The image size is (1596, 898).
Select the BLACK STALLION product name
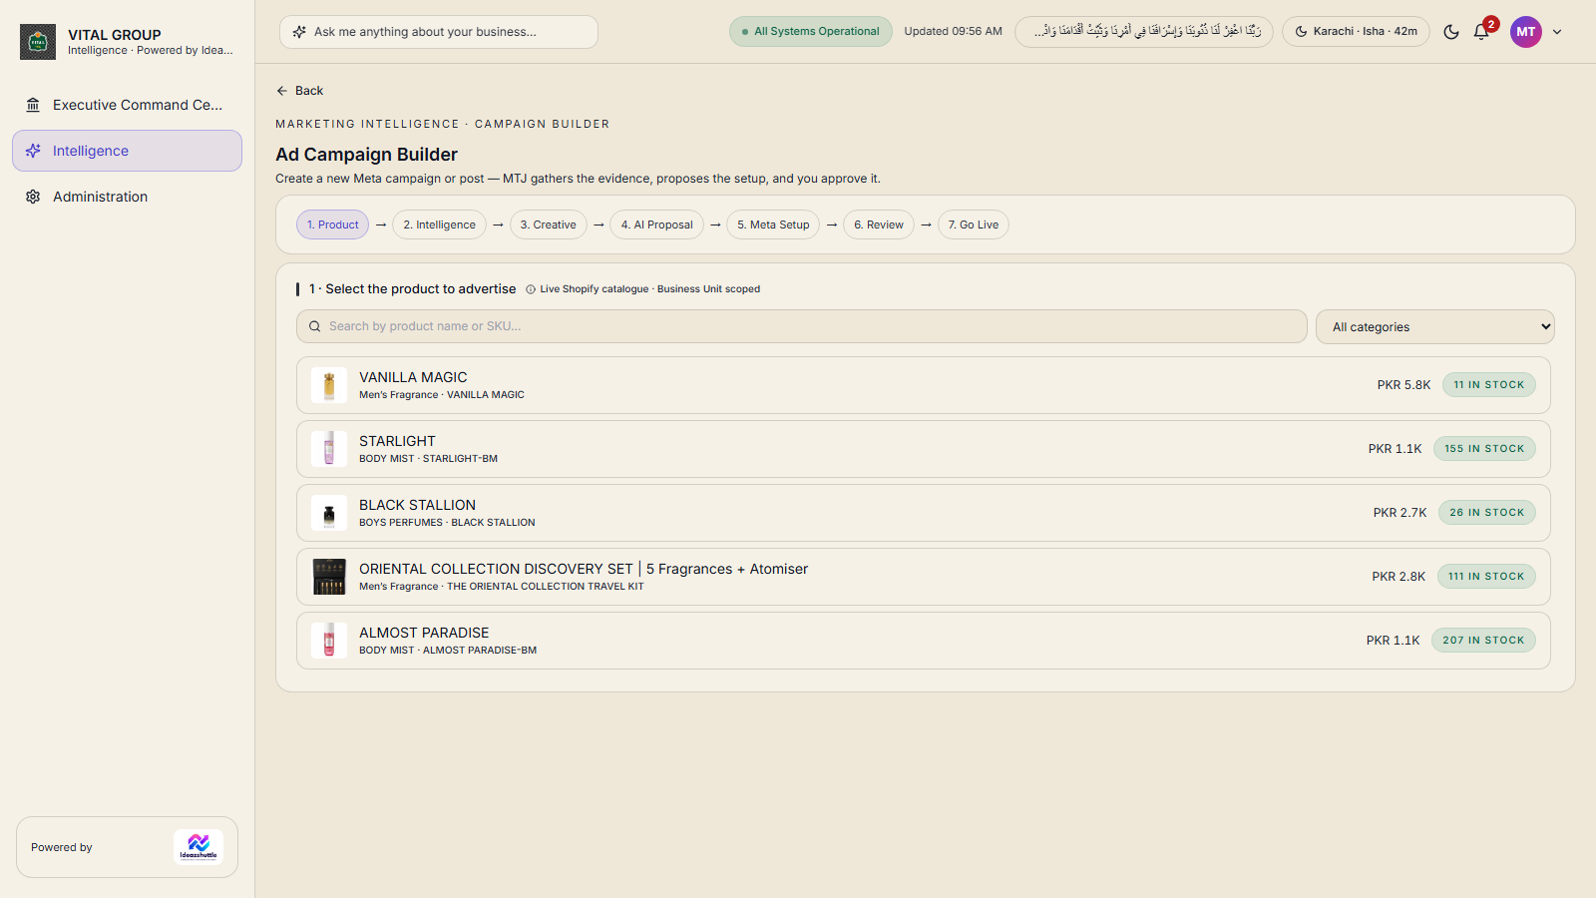417,505
